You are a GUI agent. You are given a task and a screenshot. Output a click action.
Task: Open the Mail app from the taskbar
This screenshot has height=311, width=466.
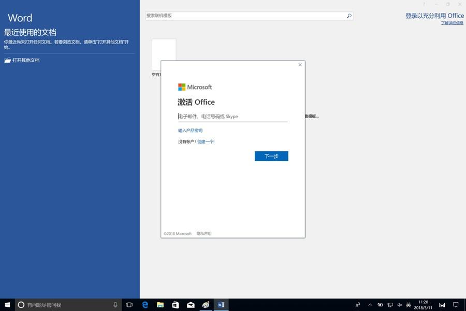coord(191,305)
